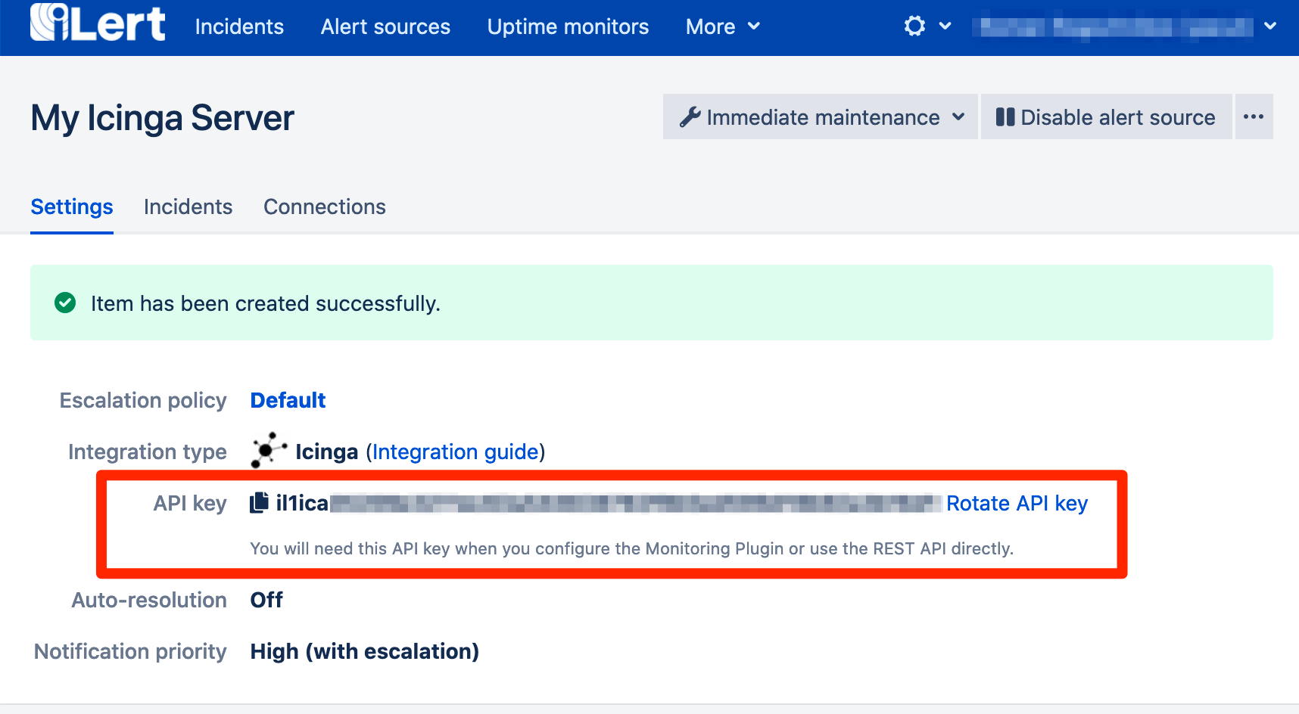
Task: Expand the More navigation dropdown
Action: click(722, 26)
